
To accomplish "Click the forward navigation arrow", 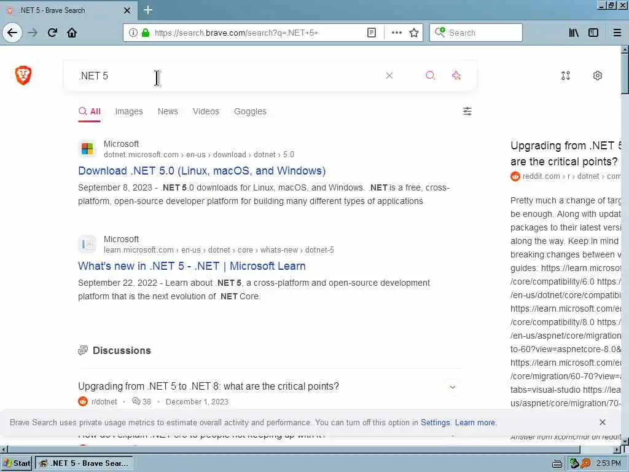I will 33,33.
